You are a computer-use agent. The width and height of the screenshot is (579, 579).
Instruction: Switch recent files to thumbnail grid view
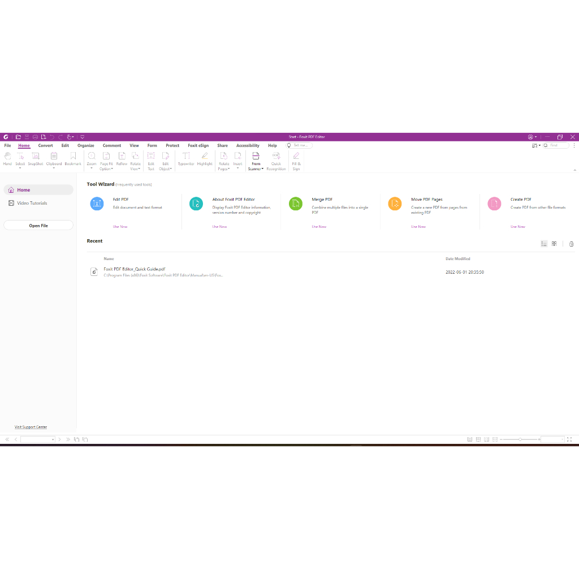tap(554, 244)
